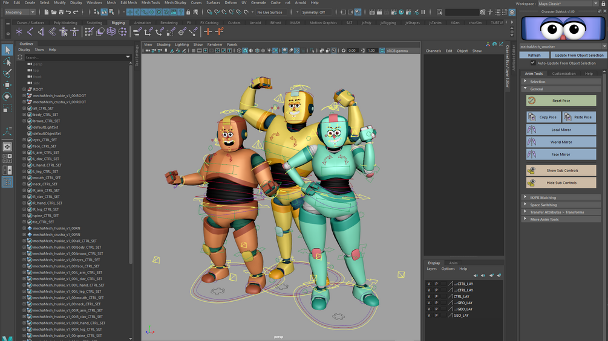Click the Local Mirror icon
Screen dimensions: 608x341
532,130
